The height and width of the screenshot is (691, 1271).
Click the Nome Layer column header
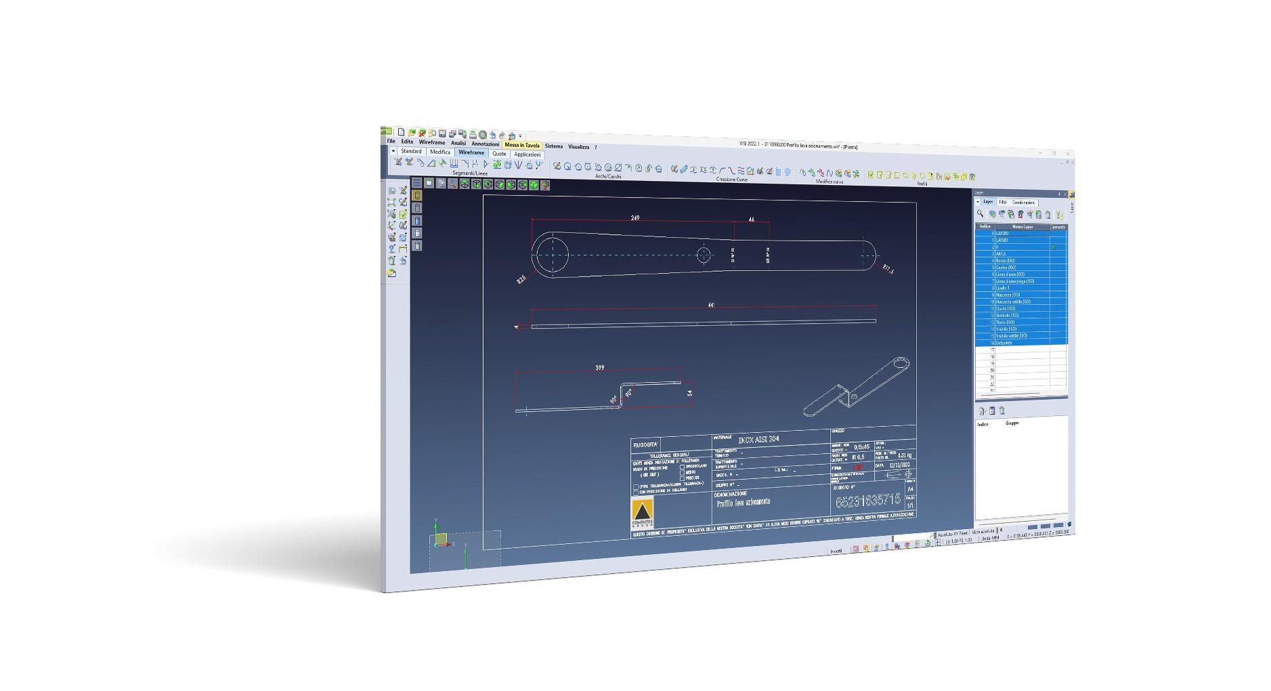click(x=1022, y=227)
